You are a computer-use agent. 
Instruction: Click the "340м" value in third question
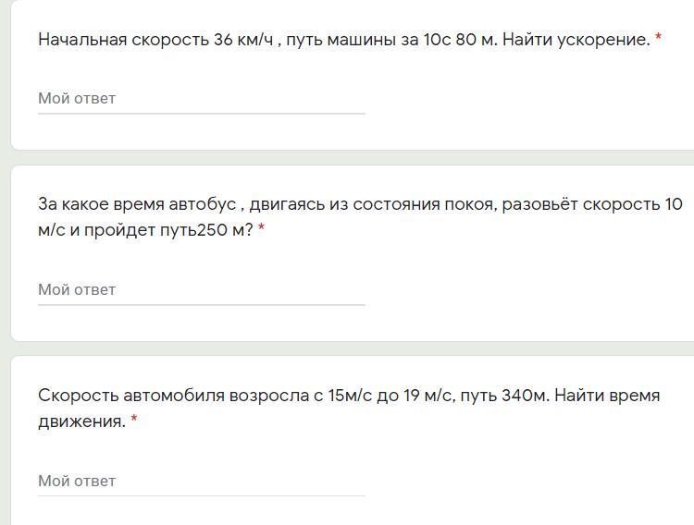click(523, 396)
